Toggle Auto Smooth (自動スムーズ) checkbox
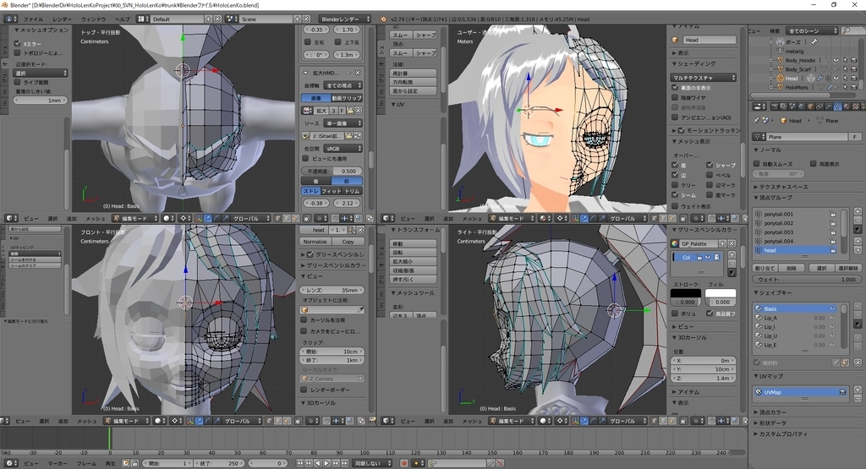The image size is (866, 469). point(757,164)
